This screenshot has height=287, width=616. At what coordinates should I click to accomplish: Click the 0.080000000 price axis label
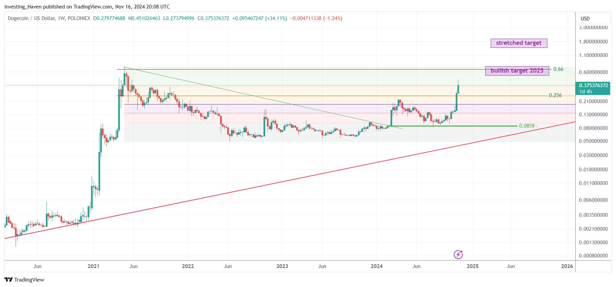[593, 128]
